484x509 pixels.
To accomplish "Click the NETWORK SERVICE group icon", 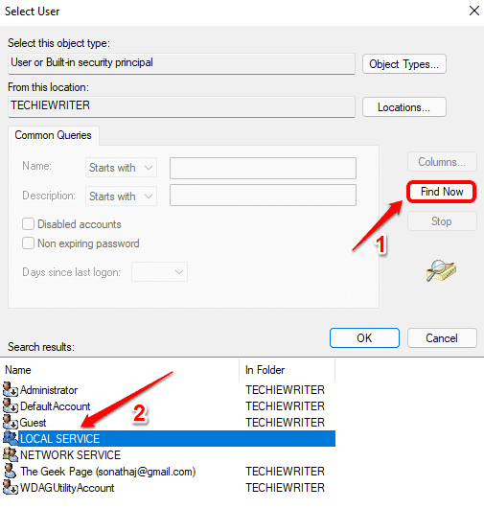I will (x=11, y=454).
